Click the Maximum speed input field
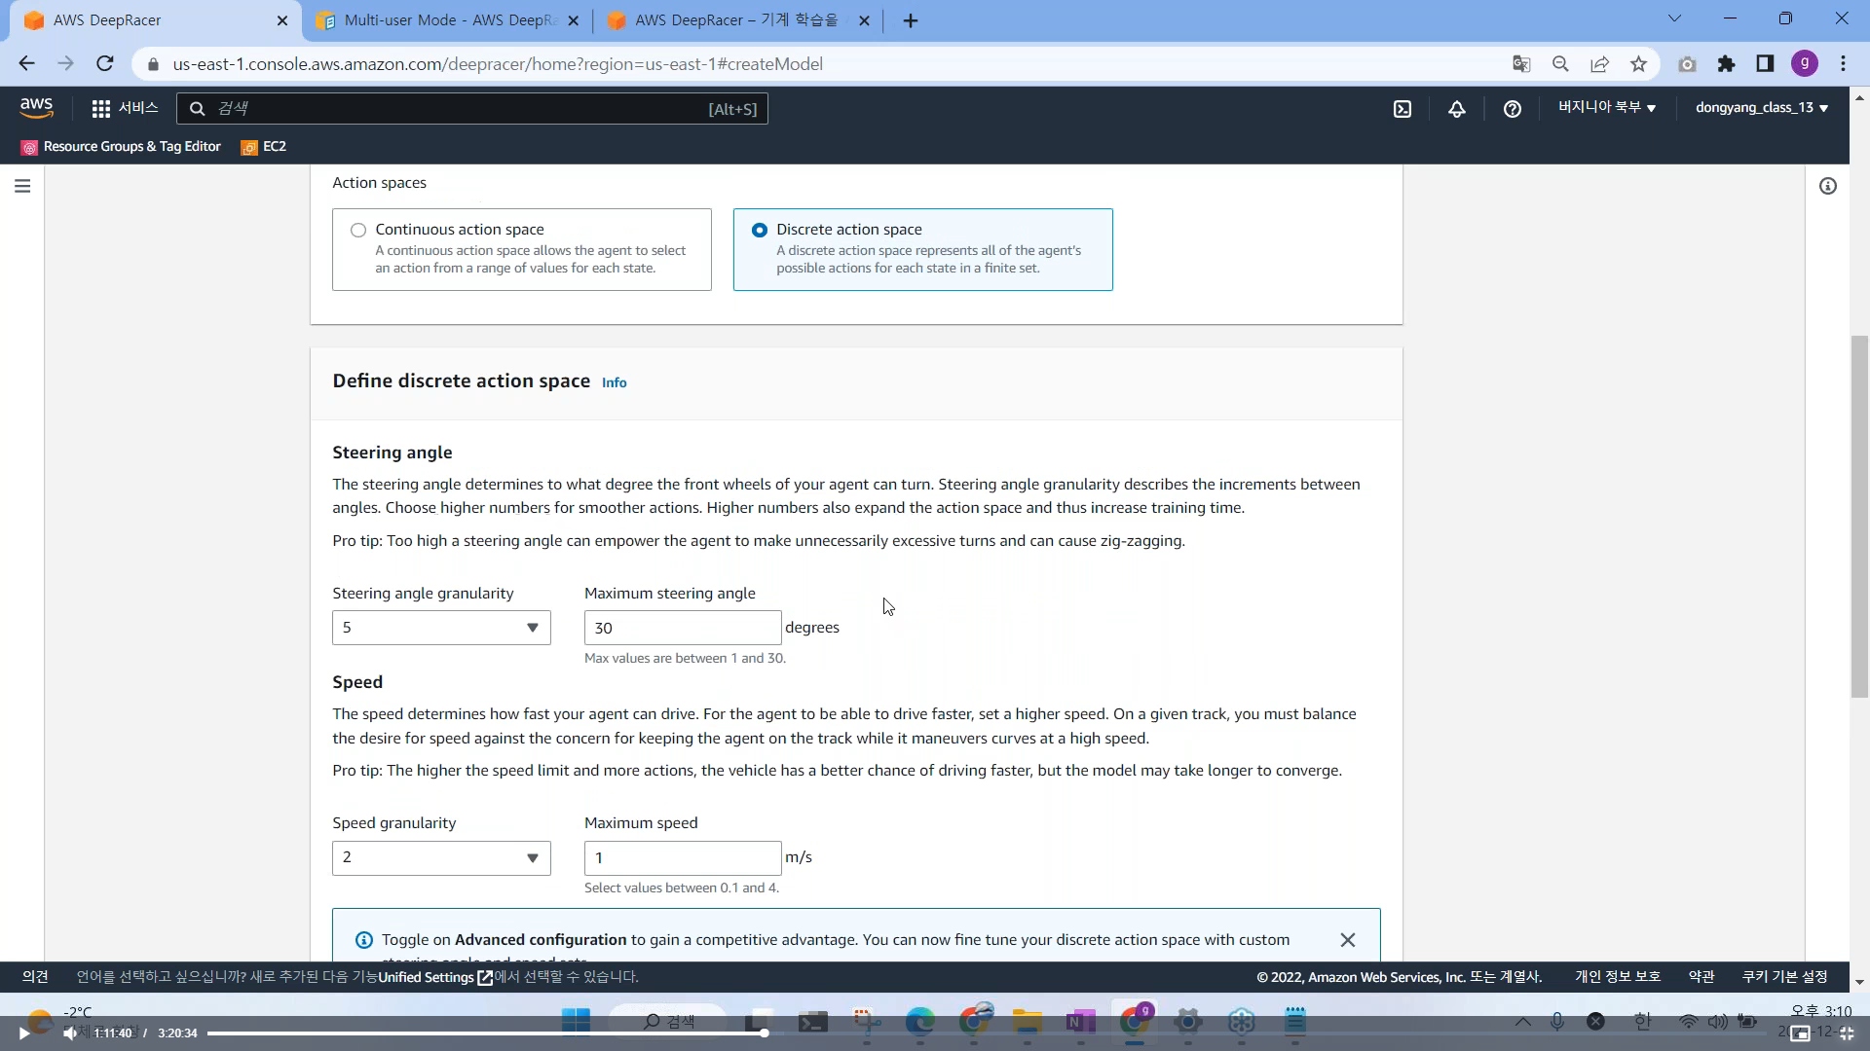This screenshot has width=1870, height=1051. click(682, 857)
